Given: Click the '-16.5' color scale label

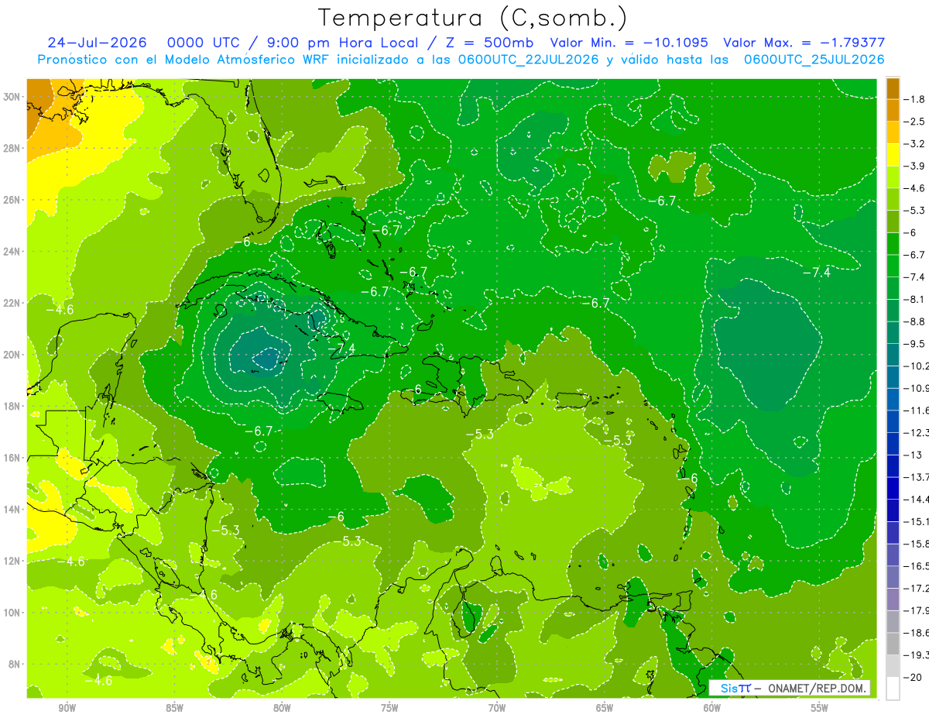Looking at the screenshot, I should tap(916, 566).
